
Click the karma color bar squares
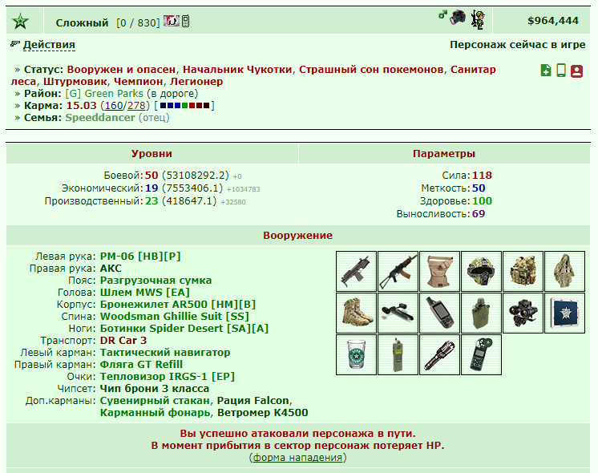(x=184, y=106)
